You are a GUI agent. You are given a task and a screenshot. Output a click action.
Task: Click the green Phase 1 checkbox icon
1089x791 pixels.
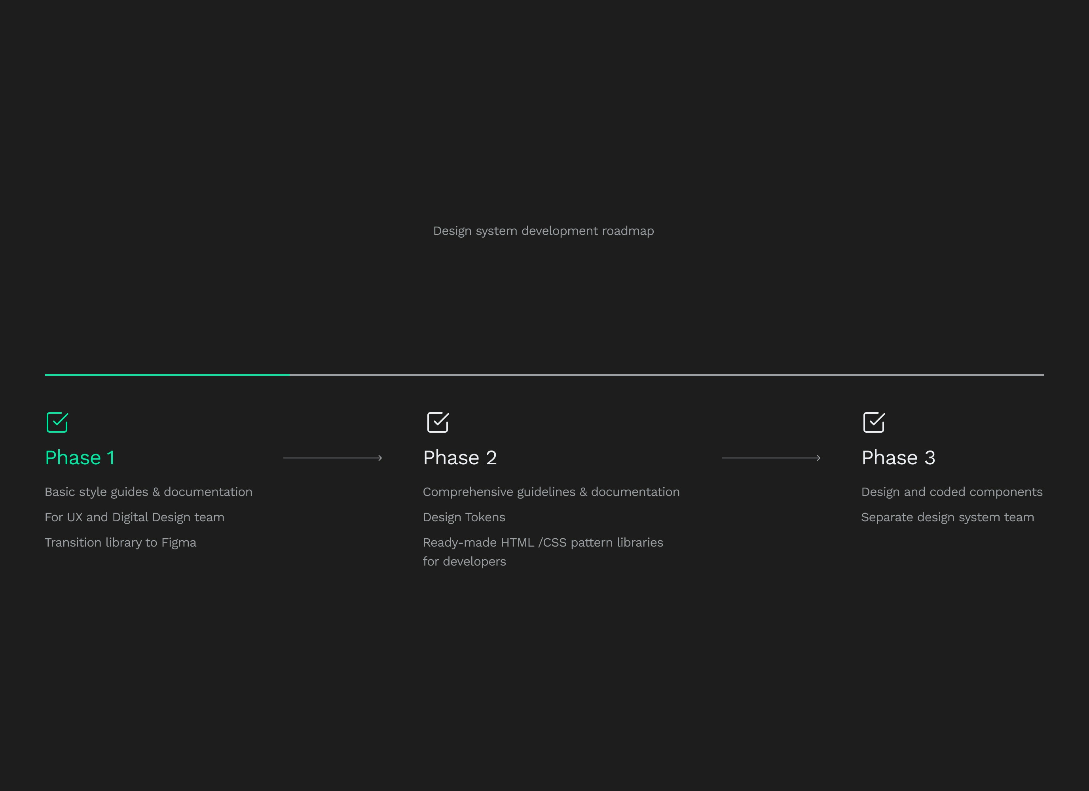pos(57,422)
